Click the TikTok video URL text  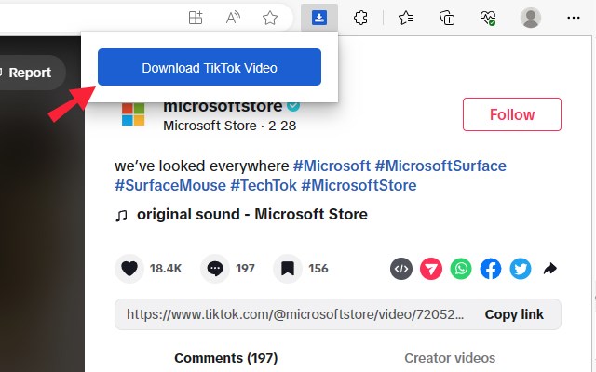pos(295,314)
